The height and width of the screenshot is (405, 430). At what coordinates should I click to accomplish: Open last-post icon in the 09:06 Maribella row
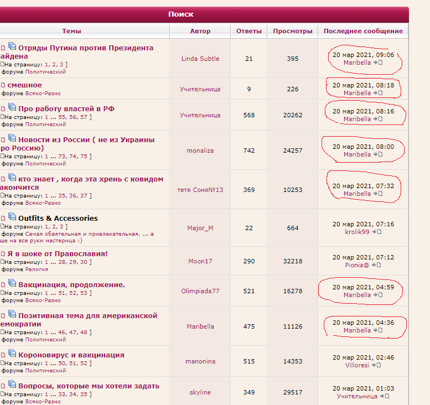click(378, 63)
